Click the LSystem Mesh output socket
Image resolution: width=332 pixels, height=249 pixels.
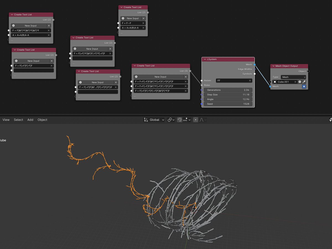(x=255, y=65)
